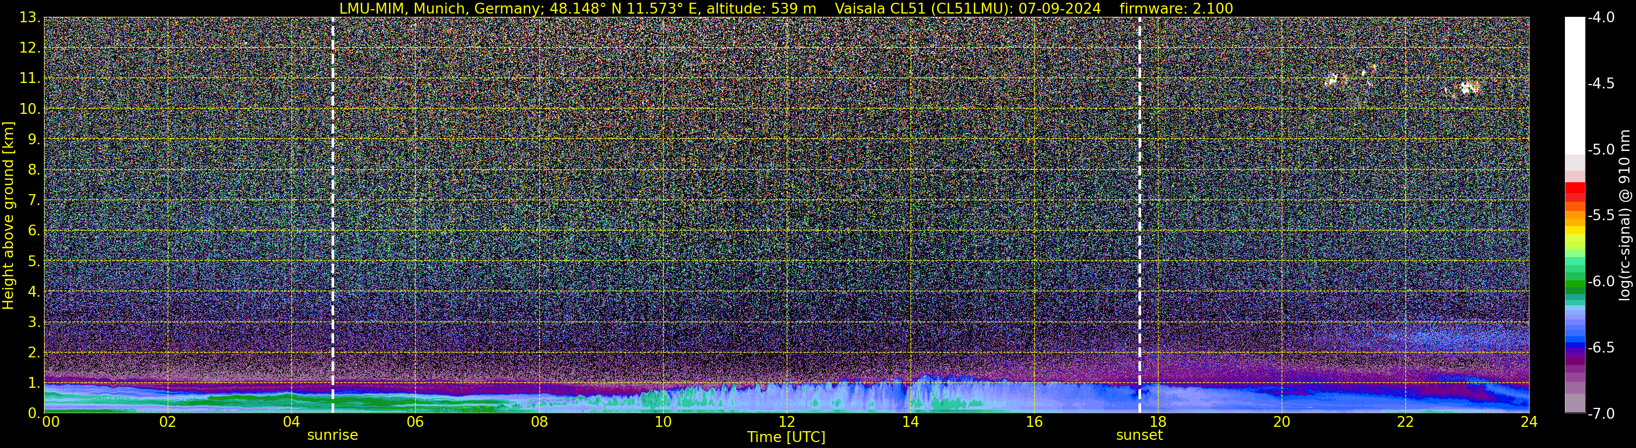Click the colorbar tick label '-7.0'

tap(1600, 414)
